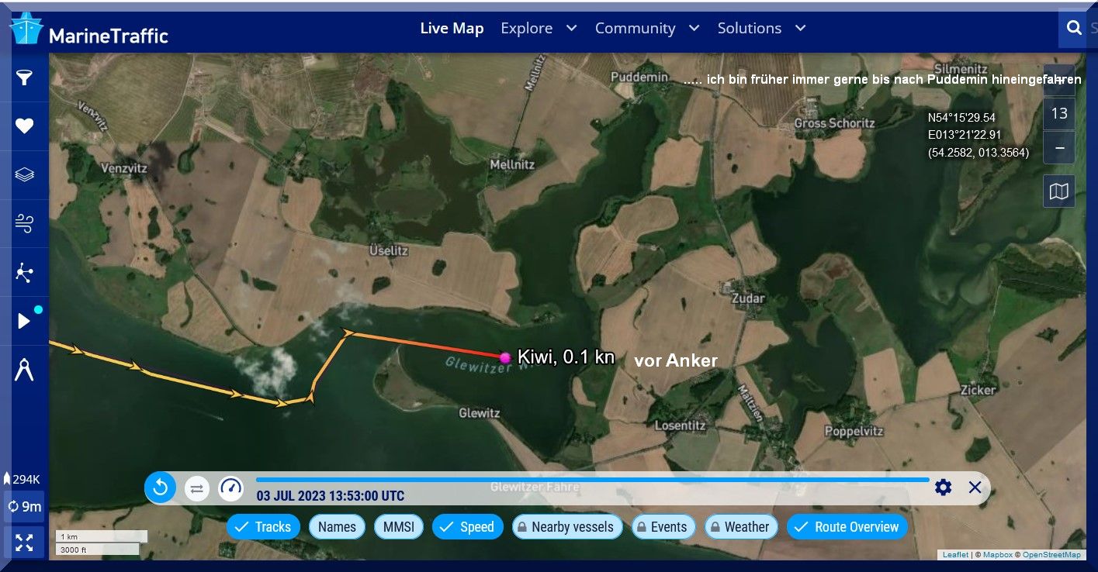1098x572 pixels.
Task: Zoom out the map with minus button
Action: click(1059, 147)
